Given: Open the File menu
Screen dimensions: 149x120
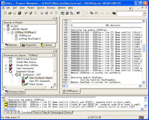Looking at the screenshot, I should tap(8, 8).
